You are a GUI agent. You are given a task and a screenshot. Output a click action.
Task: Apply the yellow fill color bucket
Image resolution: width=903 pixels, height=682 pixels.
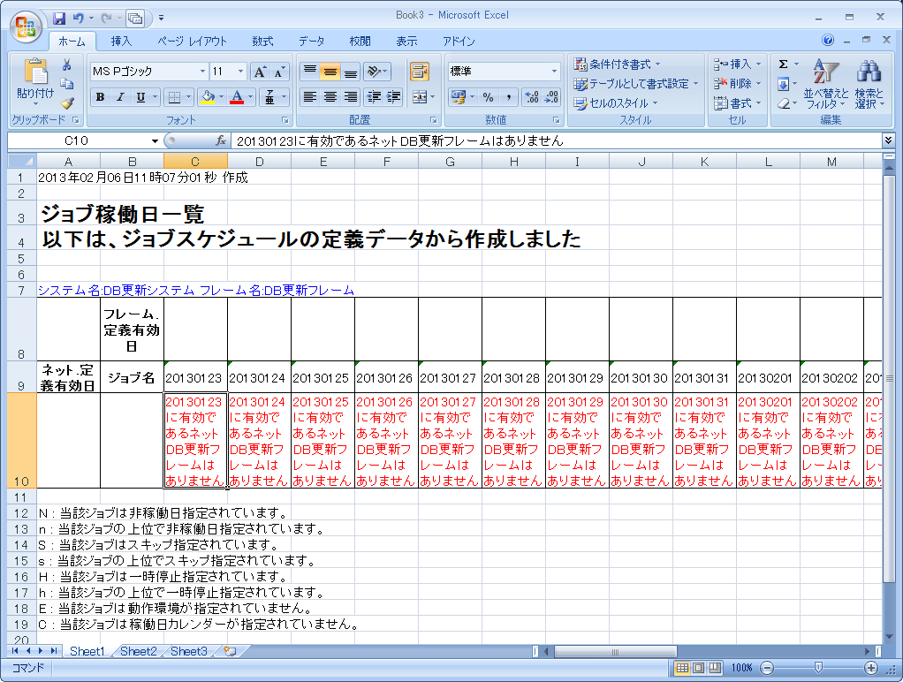pyautogui.click(x=208, y=97)
